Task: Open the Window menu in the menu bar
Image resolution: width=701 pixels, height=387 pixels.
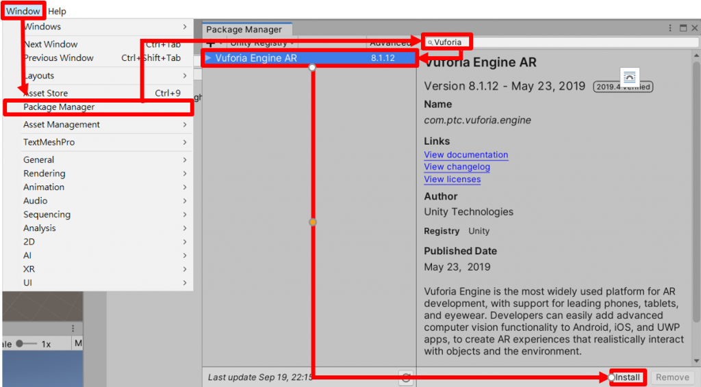Action: (23, 11)
